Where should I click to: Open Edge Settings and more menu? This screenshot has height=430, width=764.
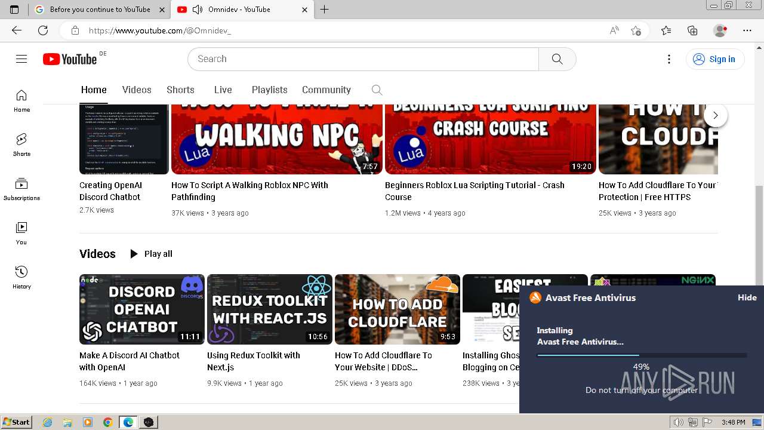(747, 30)
